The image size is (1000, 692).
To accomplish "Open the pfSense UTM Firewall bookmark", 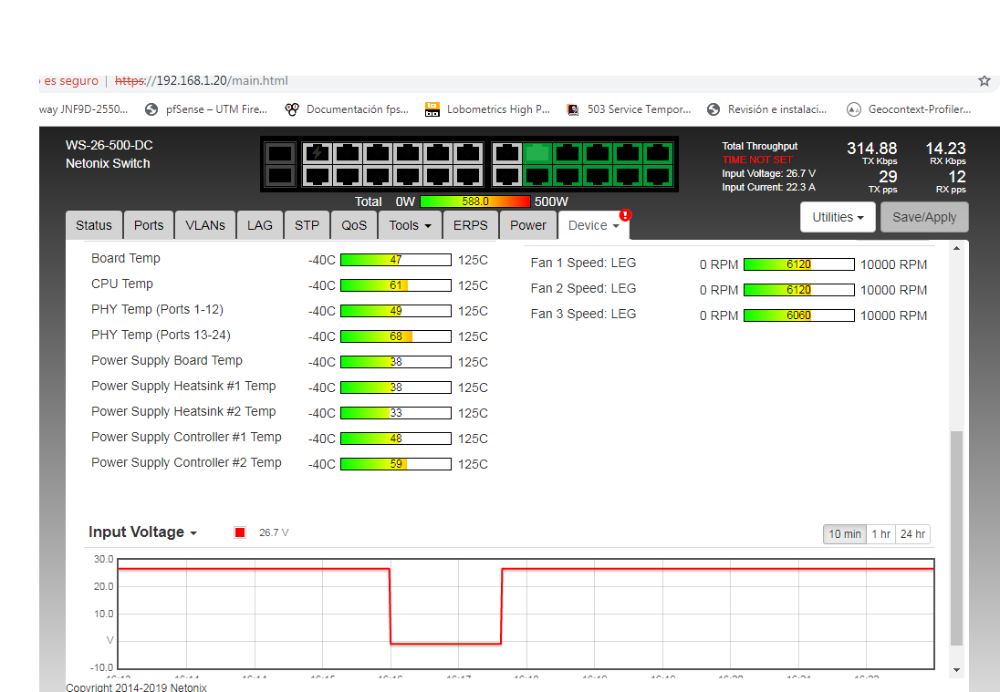I will pyautogui.click(x=206, y=109).
